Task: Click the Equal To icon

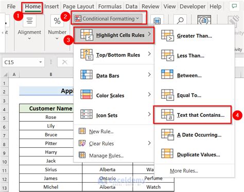Action: [167, 95]
